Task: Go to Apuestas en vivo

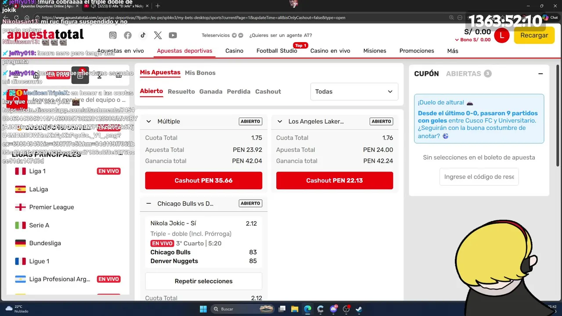Action: point(120,51)
